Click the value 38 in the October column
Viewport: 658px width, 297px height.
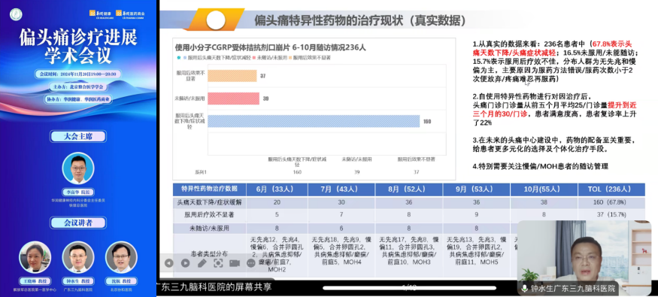(544, 202)
